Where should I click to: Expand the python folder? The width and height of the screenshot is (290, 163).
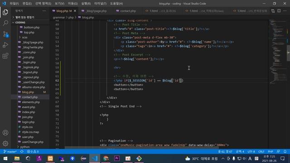tap(25, 147)
